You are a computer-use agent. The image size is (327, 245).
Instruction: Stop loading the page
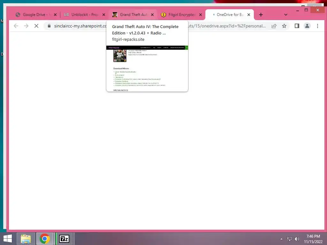36,26
